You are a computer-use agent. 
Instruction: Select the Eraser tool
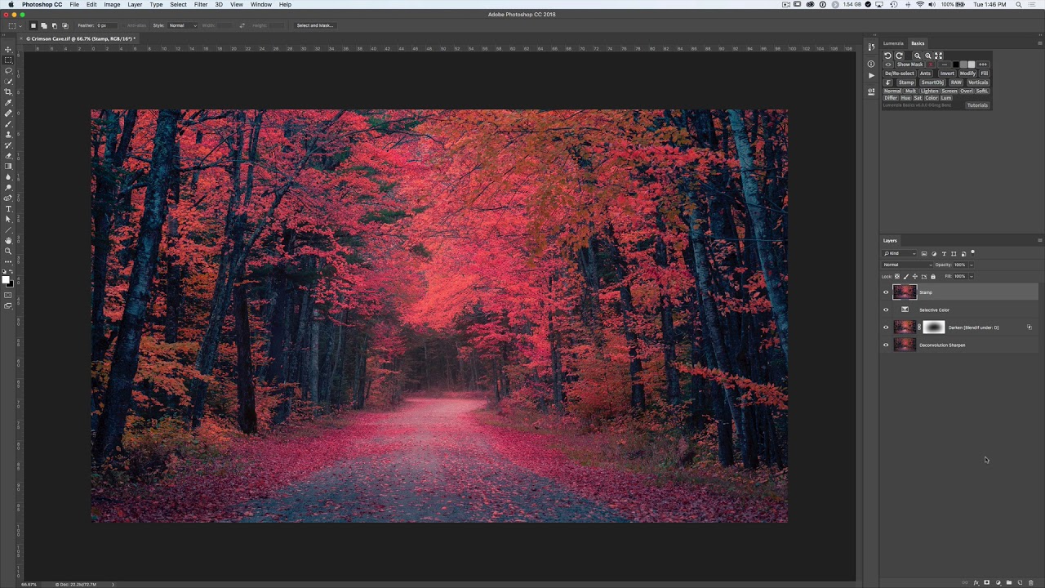coord(8,155)
